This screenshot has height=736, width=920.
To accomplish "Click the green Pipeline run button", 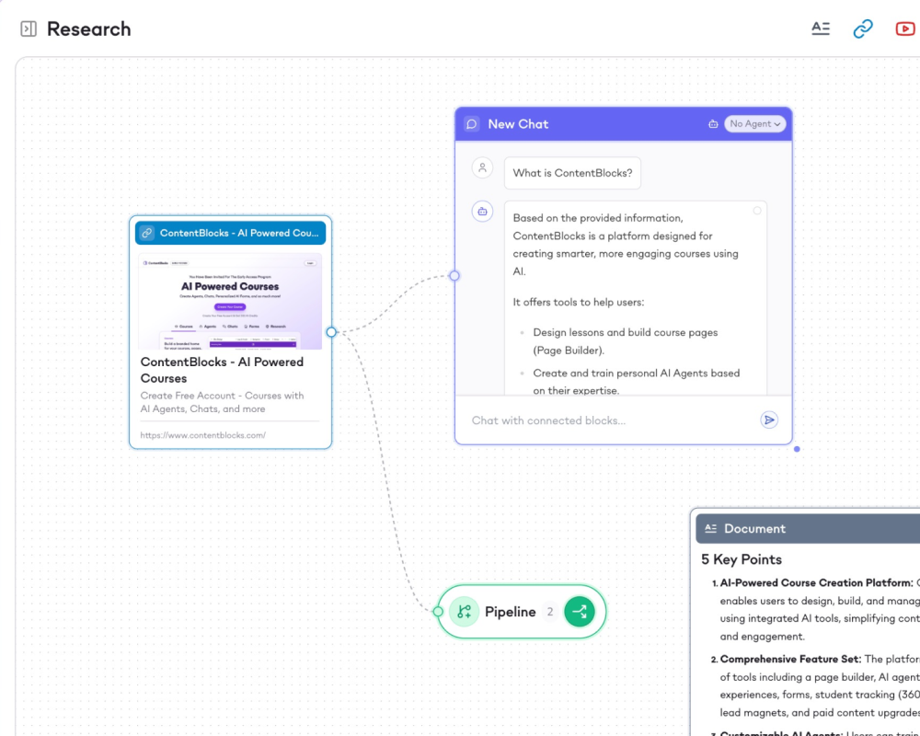I will [580, 612].
